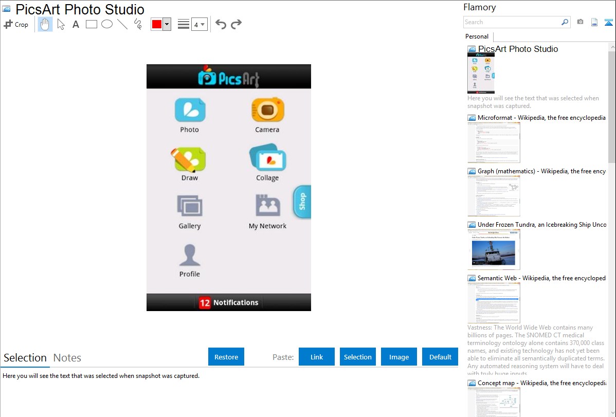The height and width of the screenshot is (417, 616).
Task: Open Graph (mathematics) snapshot thumbnail
Action: 494,196
